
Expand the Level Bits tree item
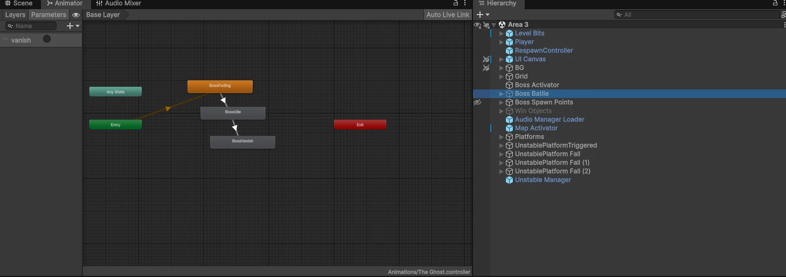point(502,33)
